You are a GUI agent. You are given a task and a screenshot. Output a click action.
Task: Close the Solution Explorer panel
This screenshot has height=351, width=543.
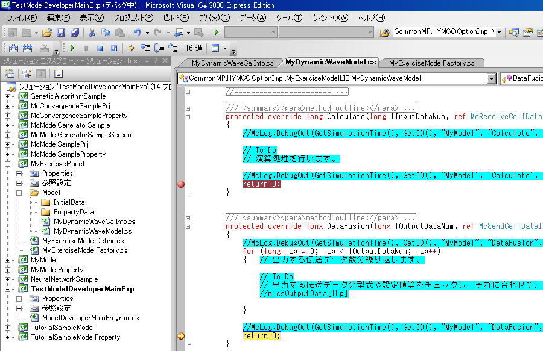[x=165, y=61]
